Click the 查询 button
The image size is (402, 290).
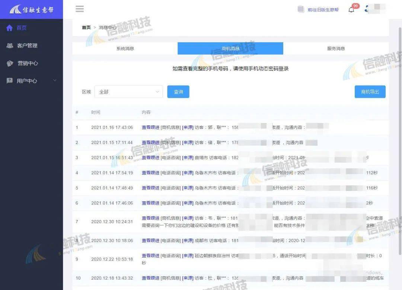coord(178,92)
